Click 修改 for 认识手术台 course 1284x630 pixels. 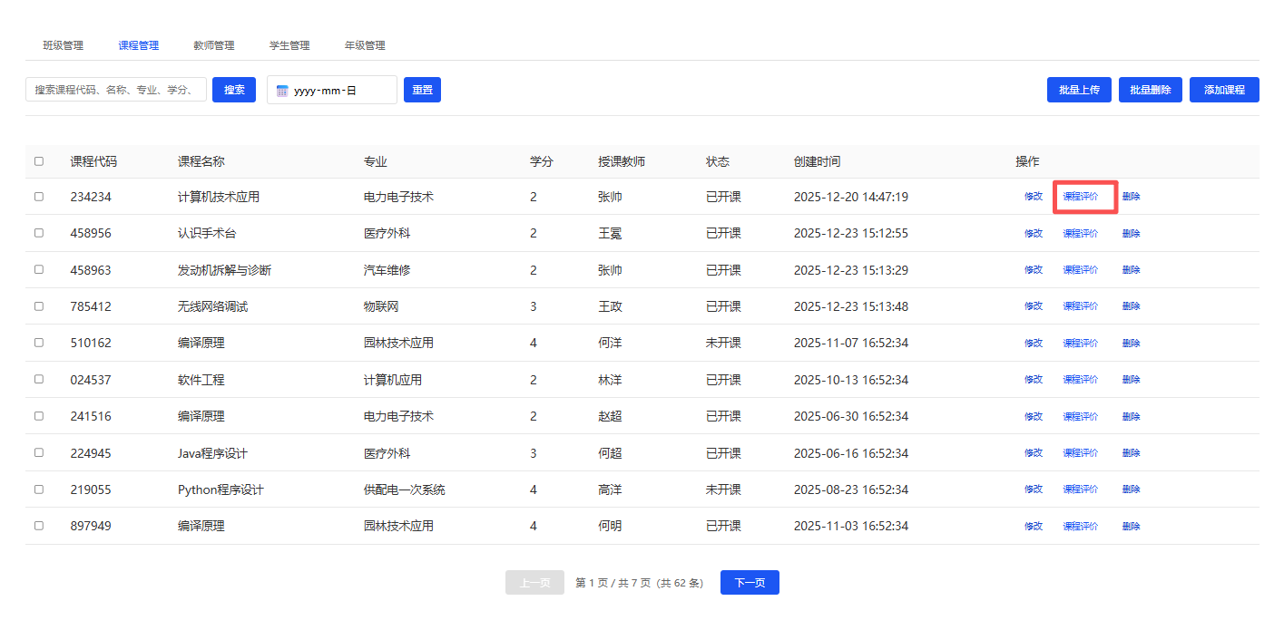click(x=1034, y=233)
